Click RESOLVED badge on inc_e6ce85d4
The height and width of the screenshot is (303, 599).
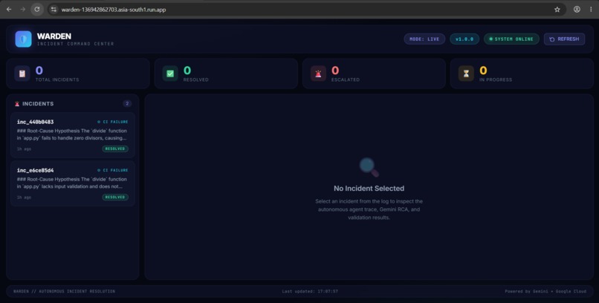point(115,198)
